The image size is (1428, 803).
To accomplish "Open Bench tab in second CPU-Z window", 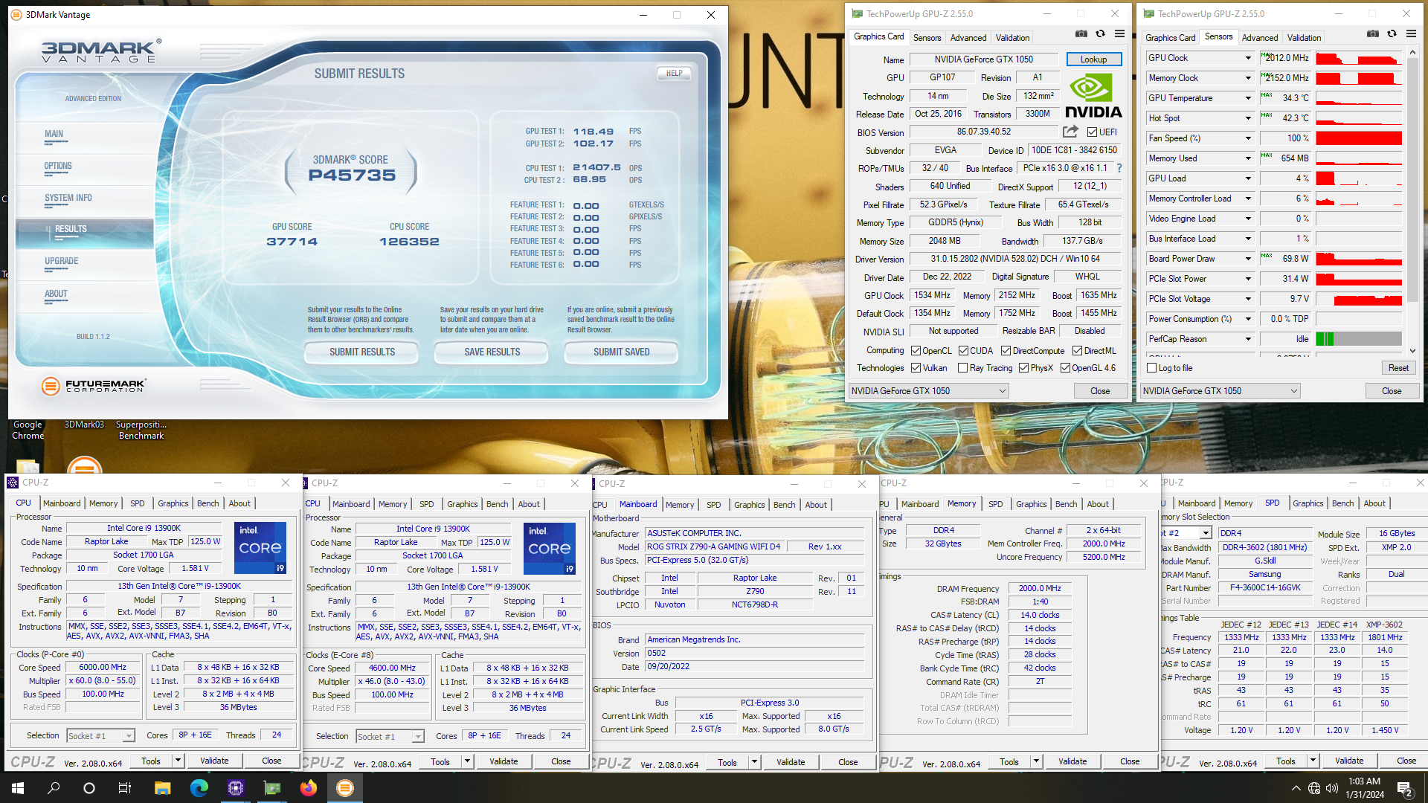I will pos(498,504).
